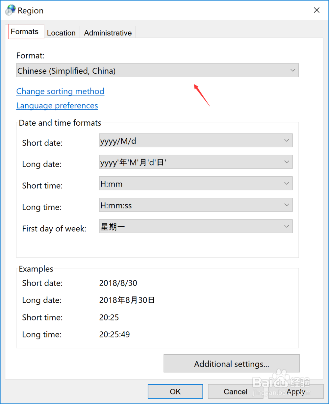Switch to the Location tab
Viewport: 329px width, 404px height.
point(61,33)
